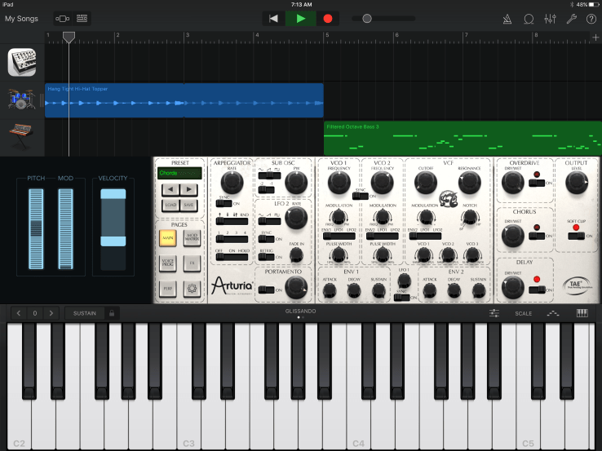Click the master volume slider knob
Image resolution: width=602 pixels, height=451 pixels.
(x=367, y=18)
